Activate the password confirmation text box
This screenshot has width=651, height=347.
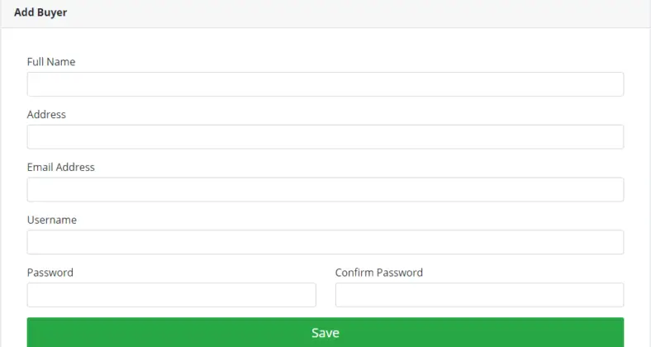pos(479,295)
